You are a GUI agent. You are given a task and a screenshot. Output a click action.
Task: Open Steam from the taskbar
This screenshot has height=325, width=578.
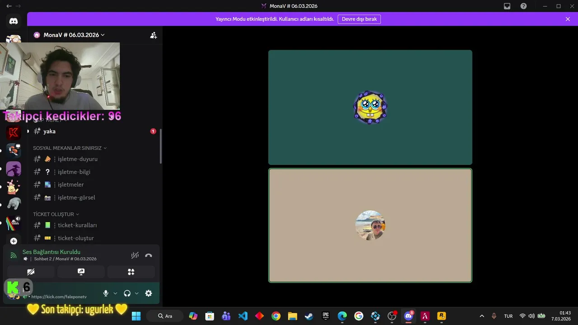click(309, 316)
